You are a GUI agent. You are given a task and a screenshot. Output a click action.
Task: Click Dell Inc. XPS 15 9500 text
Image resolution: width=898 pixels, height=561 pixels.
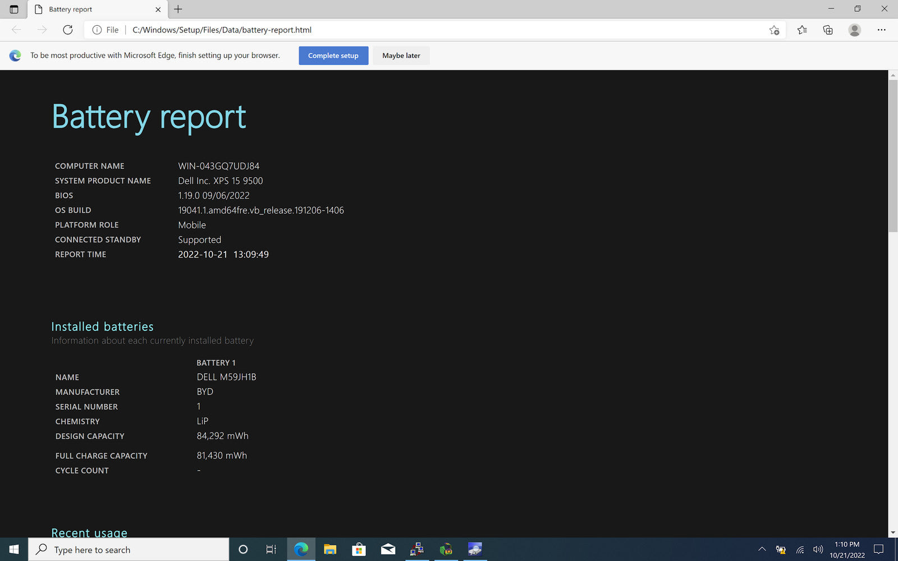tap(221, 181)
